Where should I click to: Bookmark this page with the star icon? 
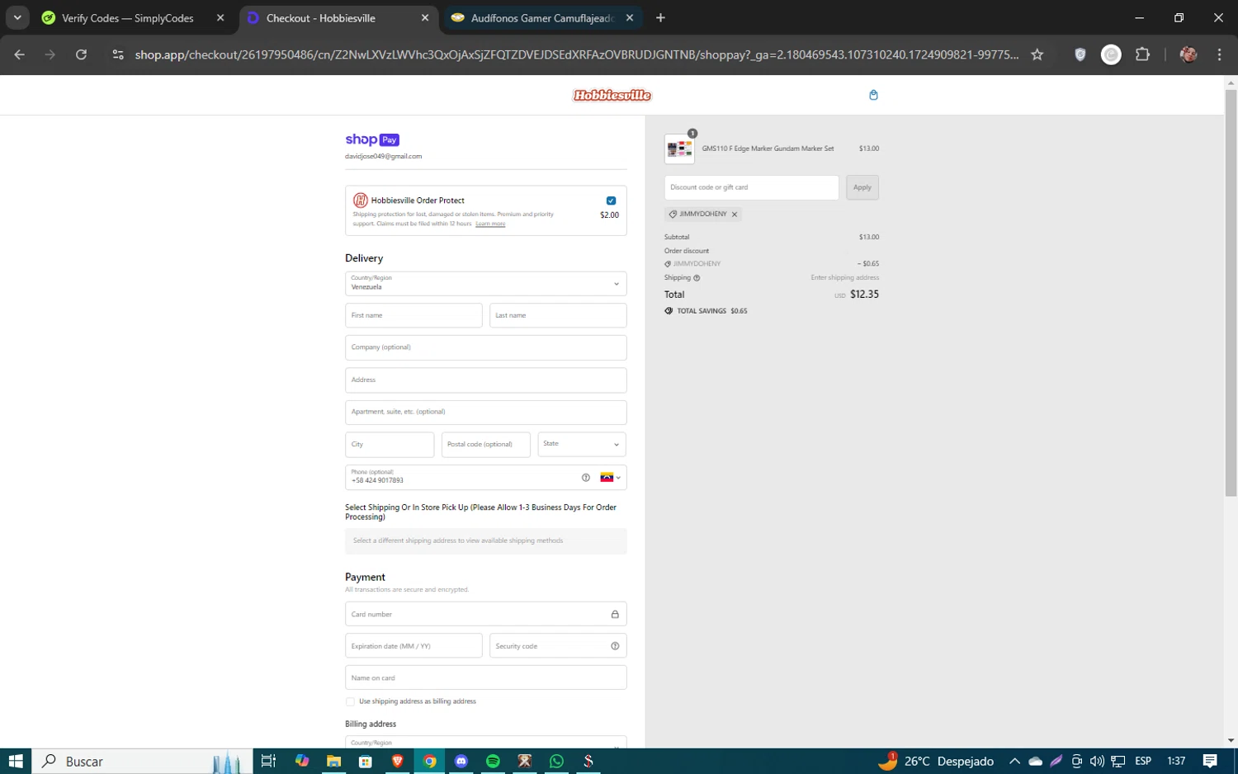(x=1037, y=54)
